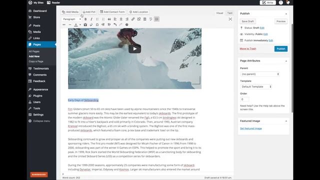Viewport: 320px width, 180px height.
Task: Insert special character omega icon
Action: coord(97,24)
